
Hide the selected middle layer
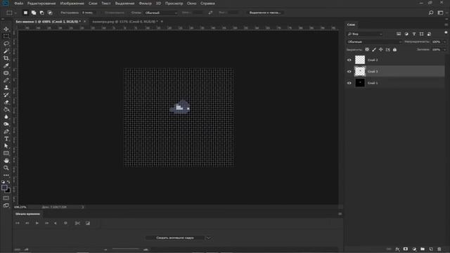tap(349, 72)
